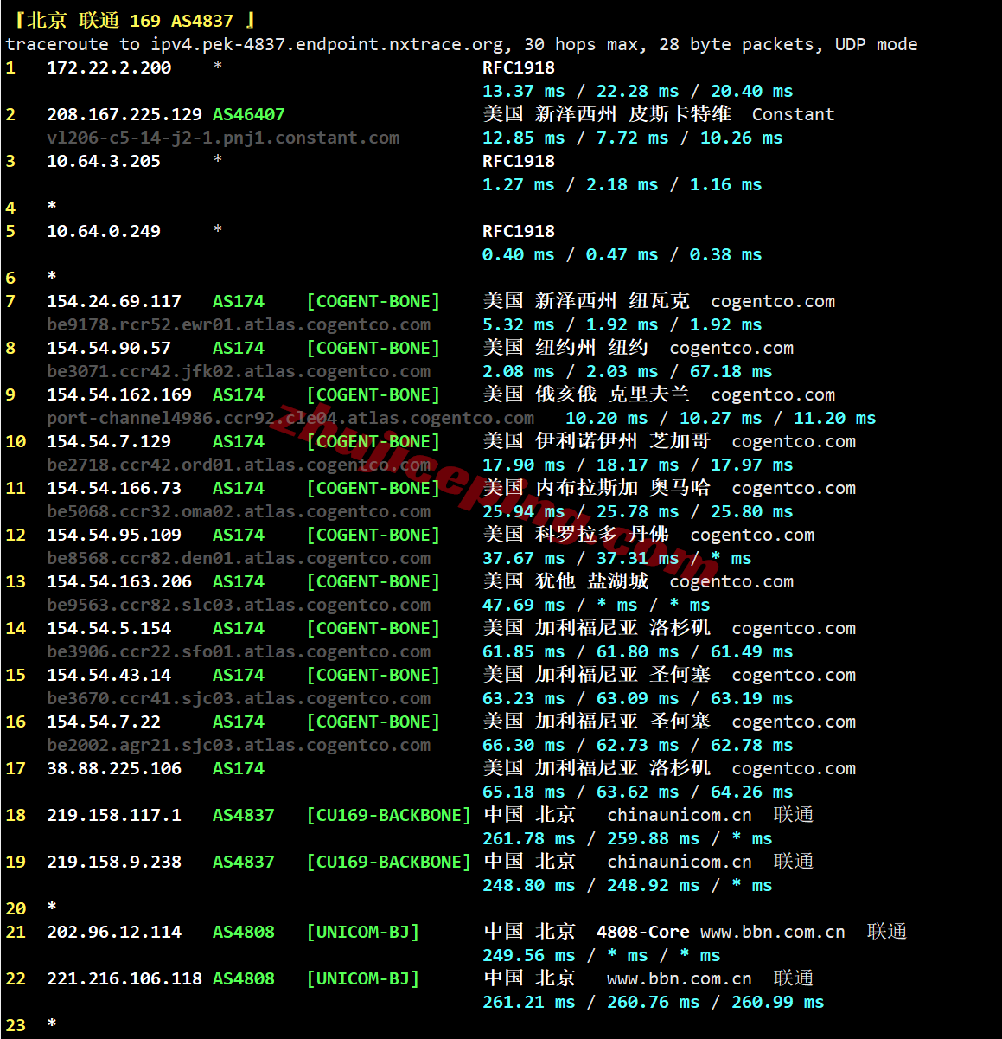The height and width of the screenshot is (1039, 1002).
Task: Click IP 154.54.43.14 on hop 15
Action: [109, 675]
